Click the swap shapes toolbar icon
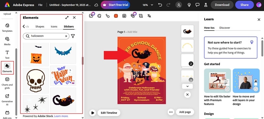The height and width of the screenshot is (119, 264). [x=141, y=16]
